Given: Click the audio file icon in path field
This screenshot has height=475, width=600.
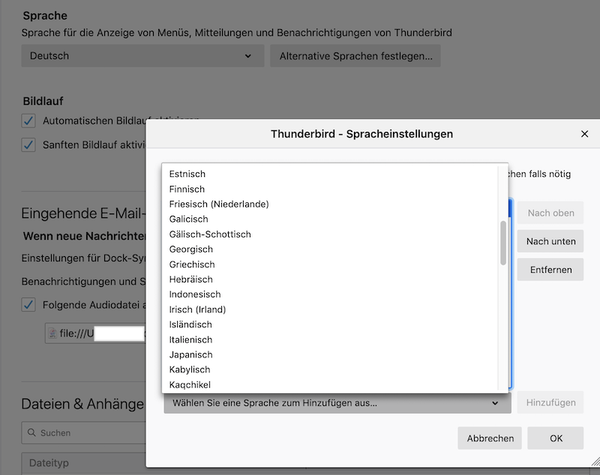Looking at the screenshot, I should [x=52, y=333].
